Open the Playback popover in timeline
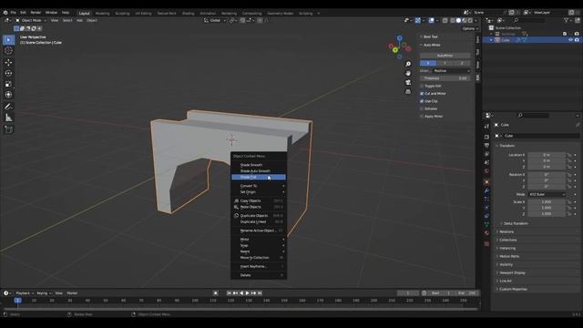Image resolution: width=583 pixels, height=328 pixels. (25, 293)
